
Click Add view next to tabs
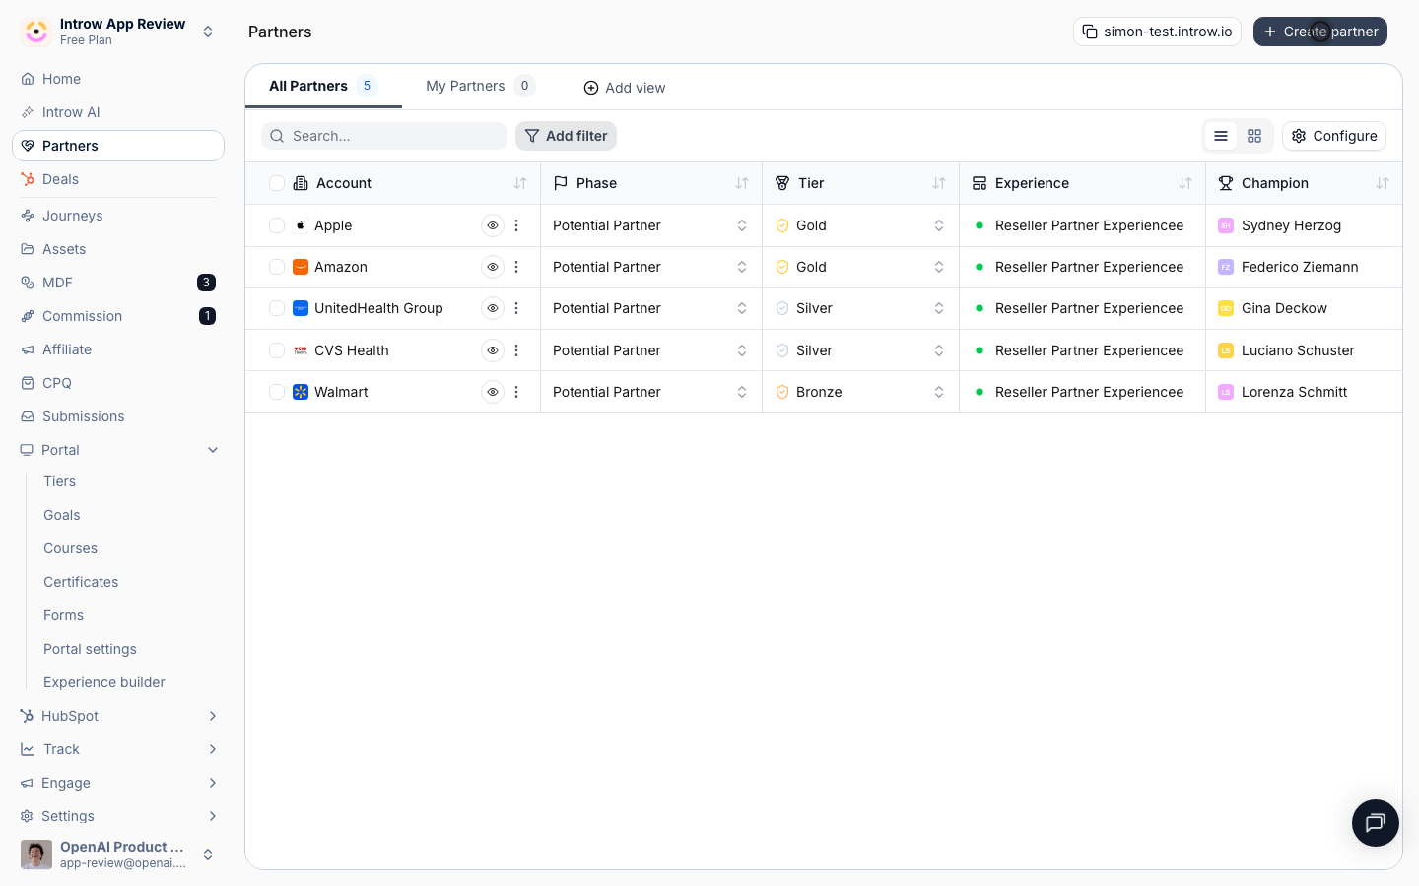coord(625,88)
